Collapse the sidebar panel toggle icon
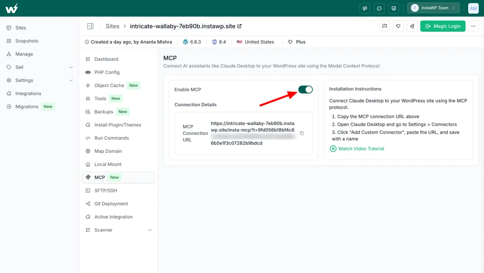The width and height of the screenshot is (484, 273). (90, 26)
